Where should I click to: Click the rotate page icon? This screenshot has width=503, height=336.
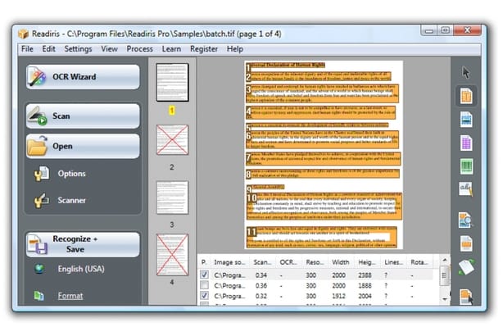pyautogui.click(x=466, y=267)
